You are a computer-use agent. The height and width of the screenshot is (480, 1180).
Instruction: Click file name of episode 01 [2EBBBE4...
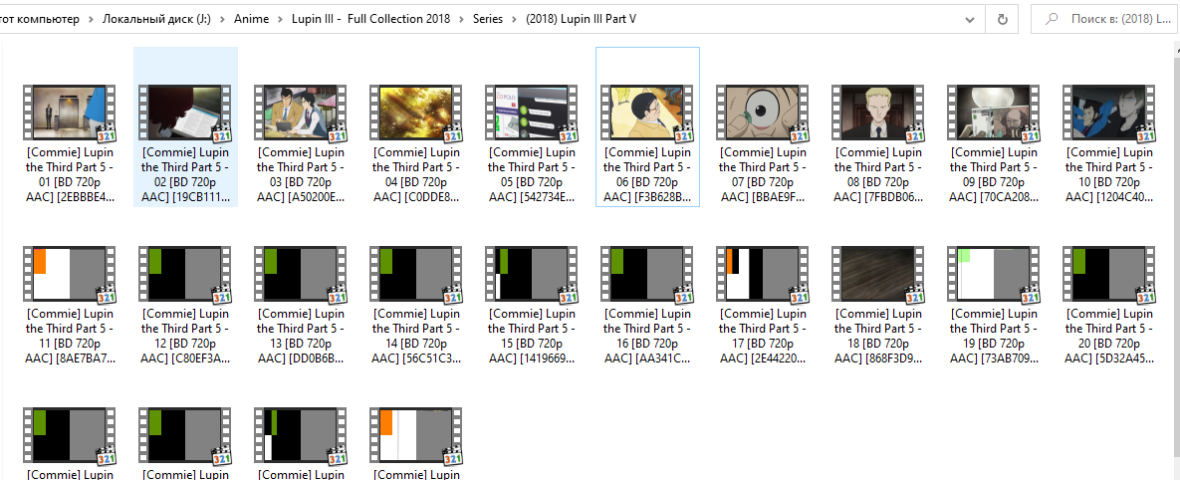point(70,174)
